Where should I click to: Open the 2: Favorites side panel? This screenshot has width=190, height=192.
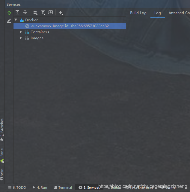(2, 128)
